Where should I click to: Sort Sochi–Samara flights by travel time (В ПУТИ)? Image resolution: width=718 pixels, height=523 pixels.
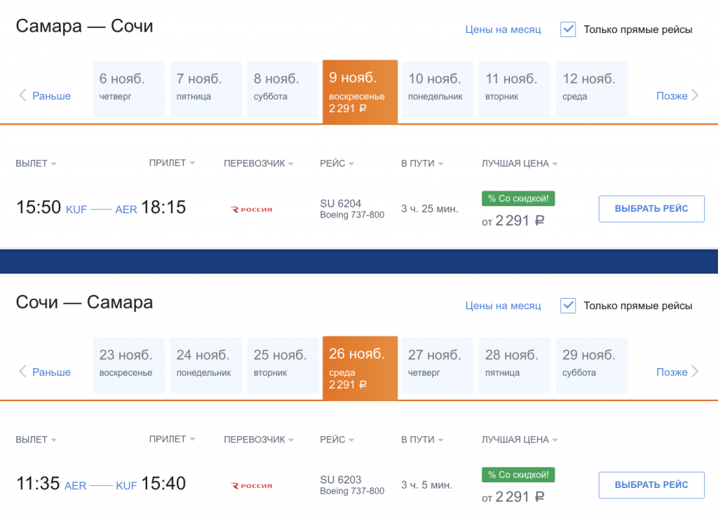[x=422, y=440]
